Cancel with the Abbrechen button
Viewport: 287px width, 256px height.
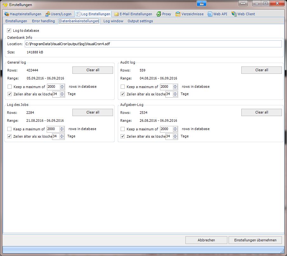(x=206, y=240)
